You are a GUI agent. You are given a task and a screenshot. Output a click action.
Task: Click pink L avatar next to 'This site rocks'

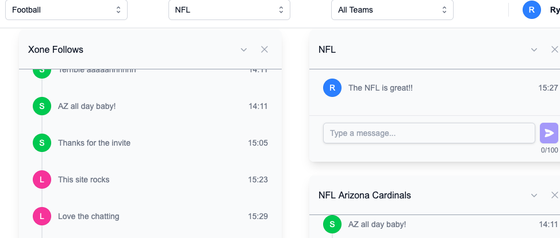point(42,180)
